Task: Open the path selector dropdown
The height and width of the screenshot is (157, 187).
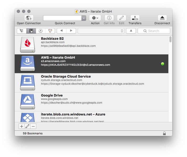Action: (101, 31)
